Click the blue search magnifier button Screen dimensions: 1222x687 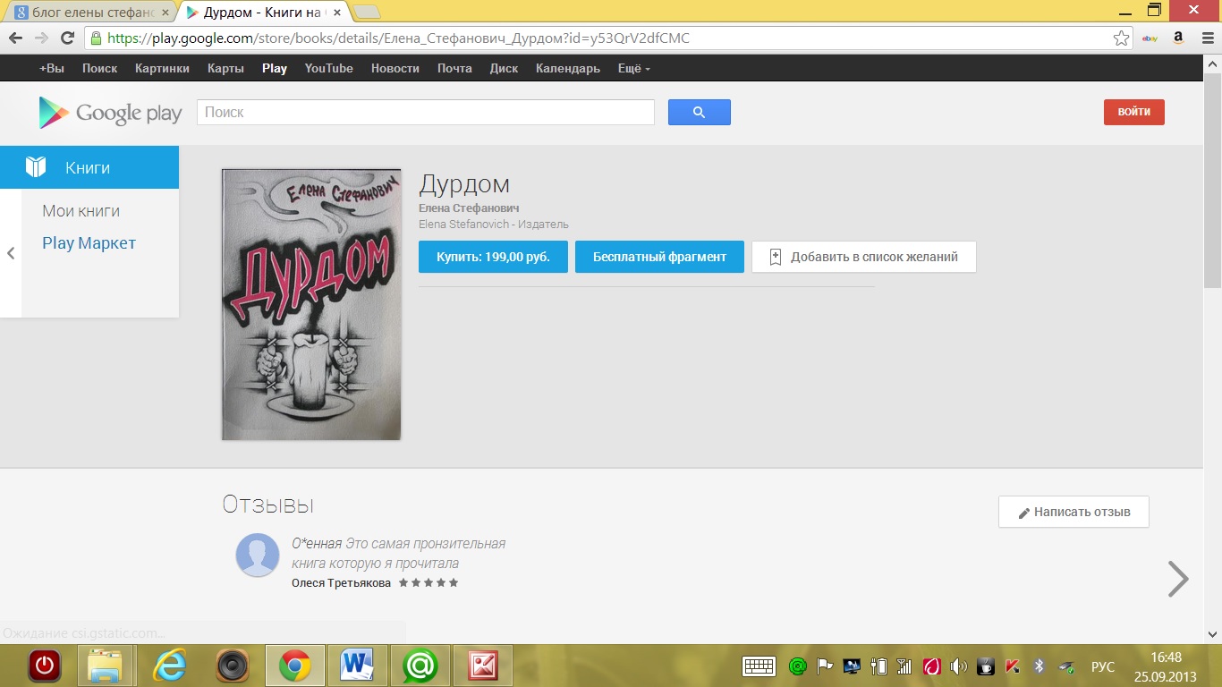click(x=700, y=112)
